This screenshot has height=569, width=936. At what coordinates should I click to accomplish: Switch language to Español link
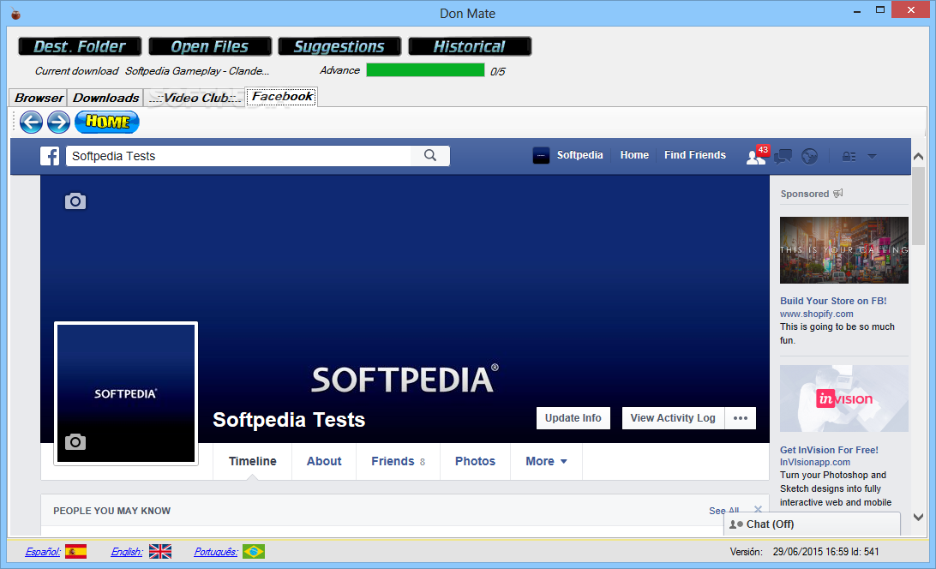point(42,552)
